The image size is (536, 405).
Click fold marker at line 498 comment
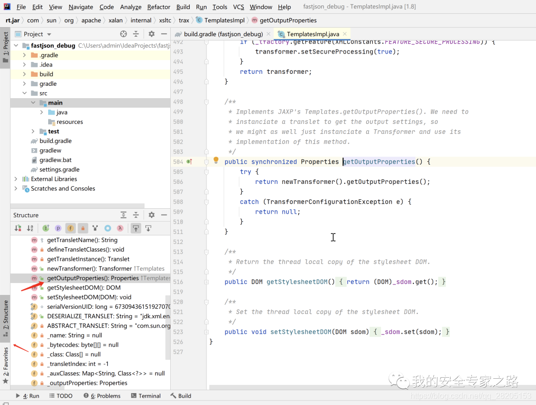pos(206,102)
